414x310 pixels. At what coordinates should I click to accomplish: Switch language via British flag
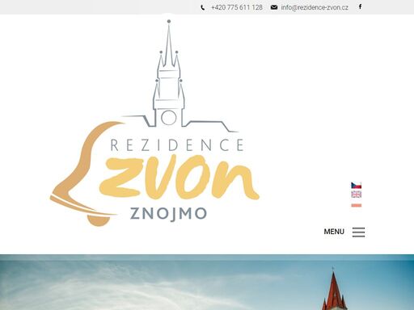[x=357, y=195]
